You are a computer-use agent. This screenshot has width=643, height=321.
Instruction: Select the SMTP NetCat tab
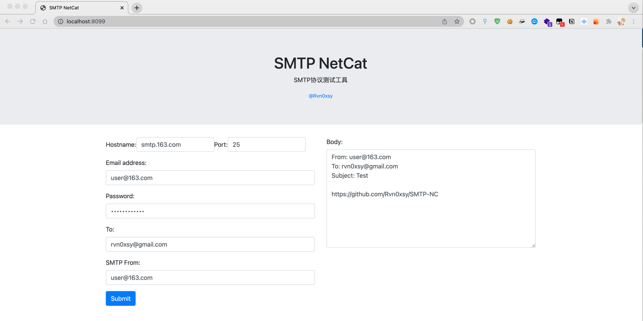[x=82, y=8]
